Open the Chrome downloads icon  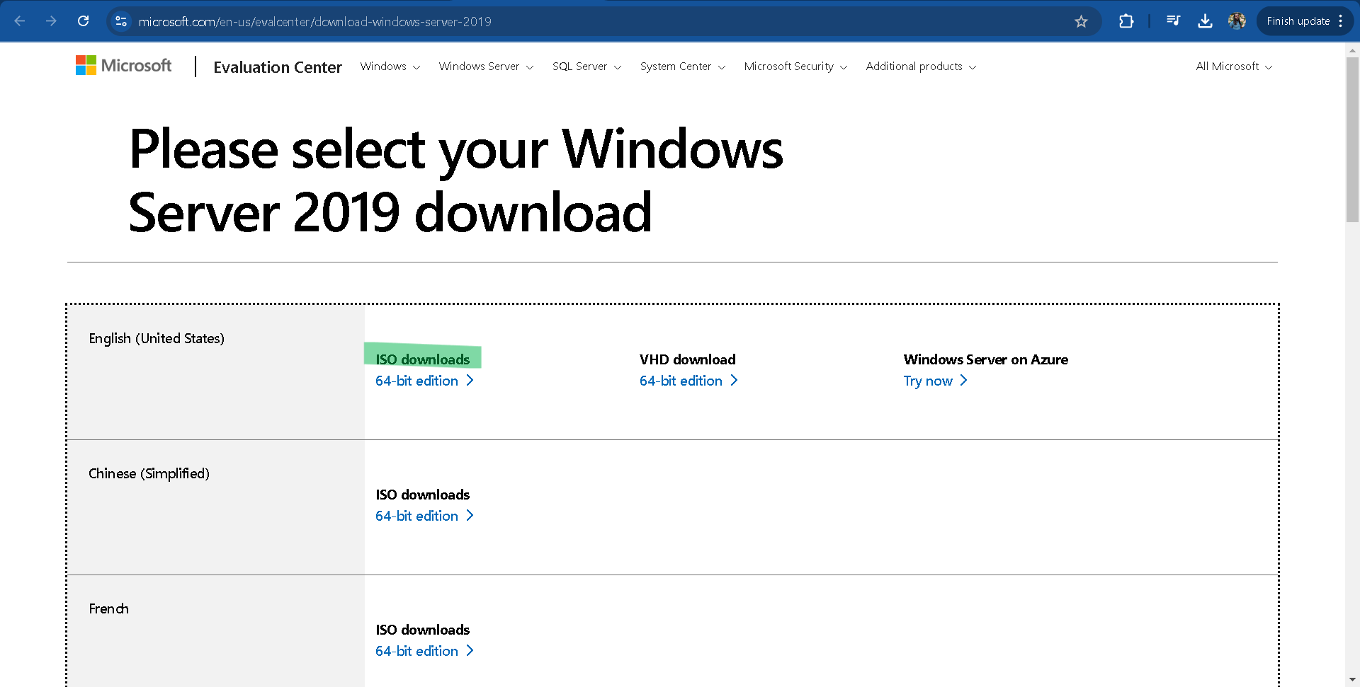[x=1205, y=21]
